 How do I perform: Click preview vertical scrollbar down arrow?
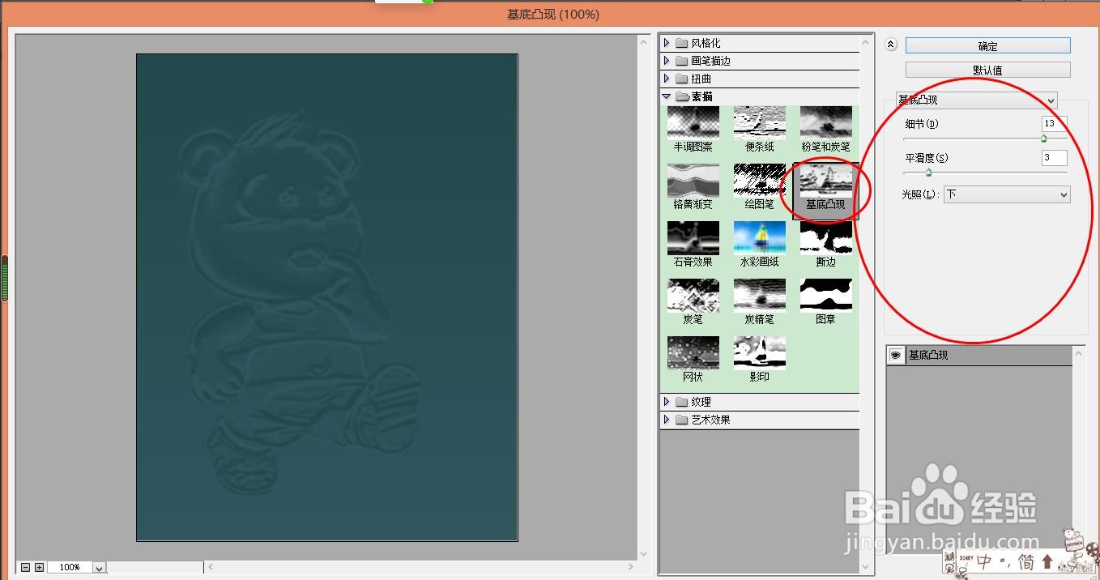coord(644,554)
